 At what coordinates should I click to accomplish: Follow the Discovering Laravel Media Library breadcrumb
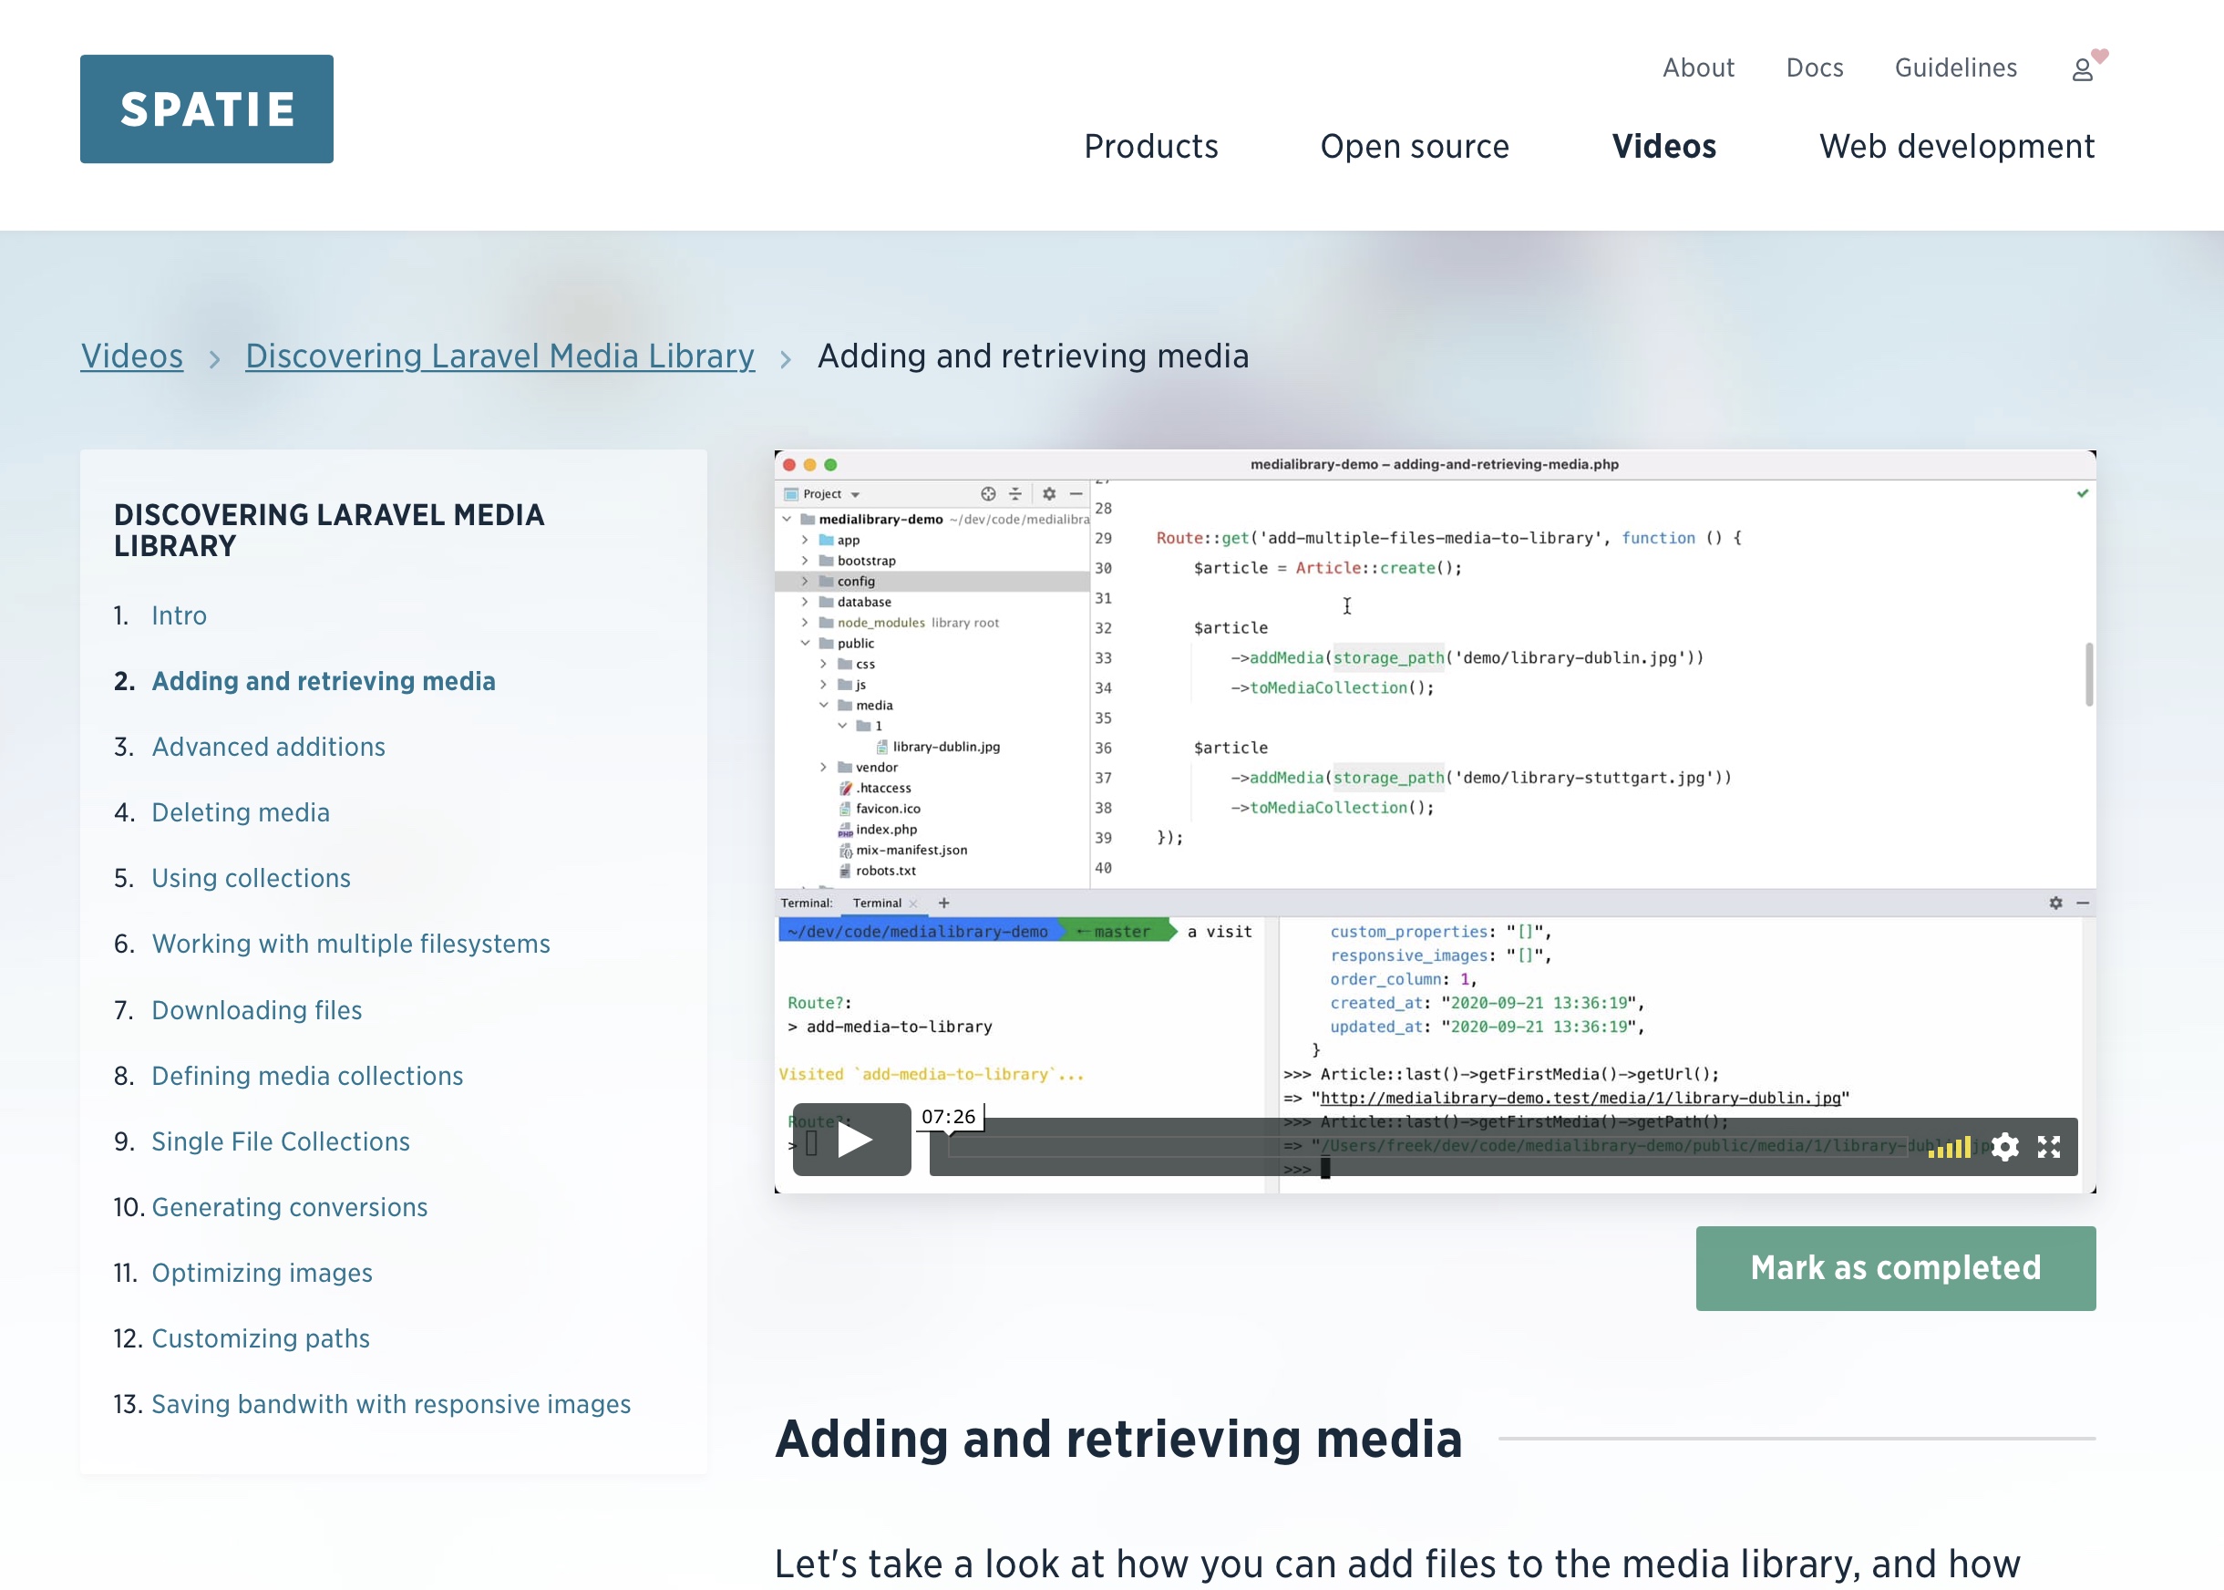(x=499, y=356)
